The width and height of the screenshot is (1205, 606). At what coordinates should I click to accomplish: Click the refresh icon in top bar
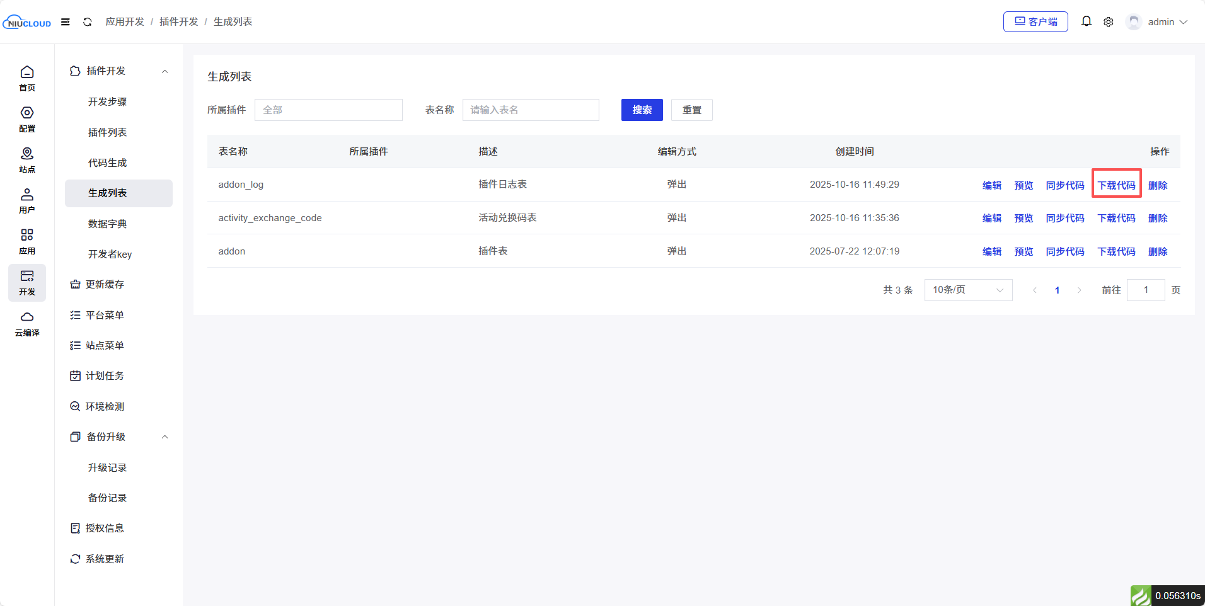coord(88,22)
